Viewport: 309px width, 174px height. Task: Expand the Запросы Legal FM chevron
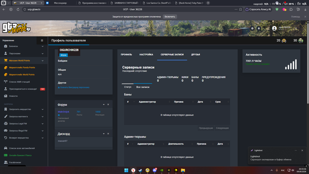click(42, 124)
